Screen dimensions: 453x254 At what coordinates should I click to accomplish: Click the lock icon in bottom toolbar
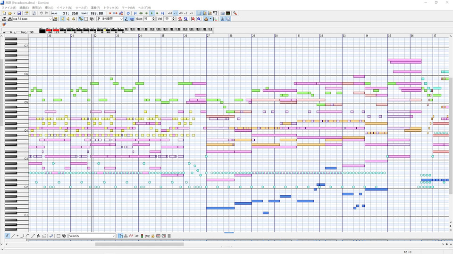pos(153,236)
